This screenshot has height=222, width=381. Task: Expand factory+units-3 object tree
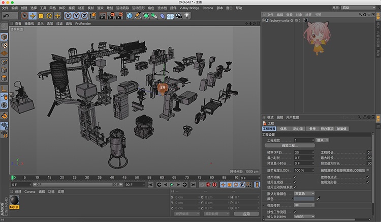(x=263, y=20)
